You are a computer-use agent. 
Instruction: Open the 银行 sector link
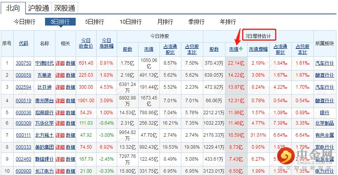(x=325, y=113)
